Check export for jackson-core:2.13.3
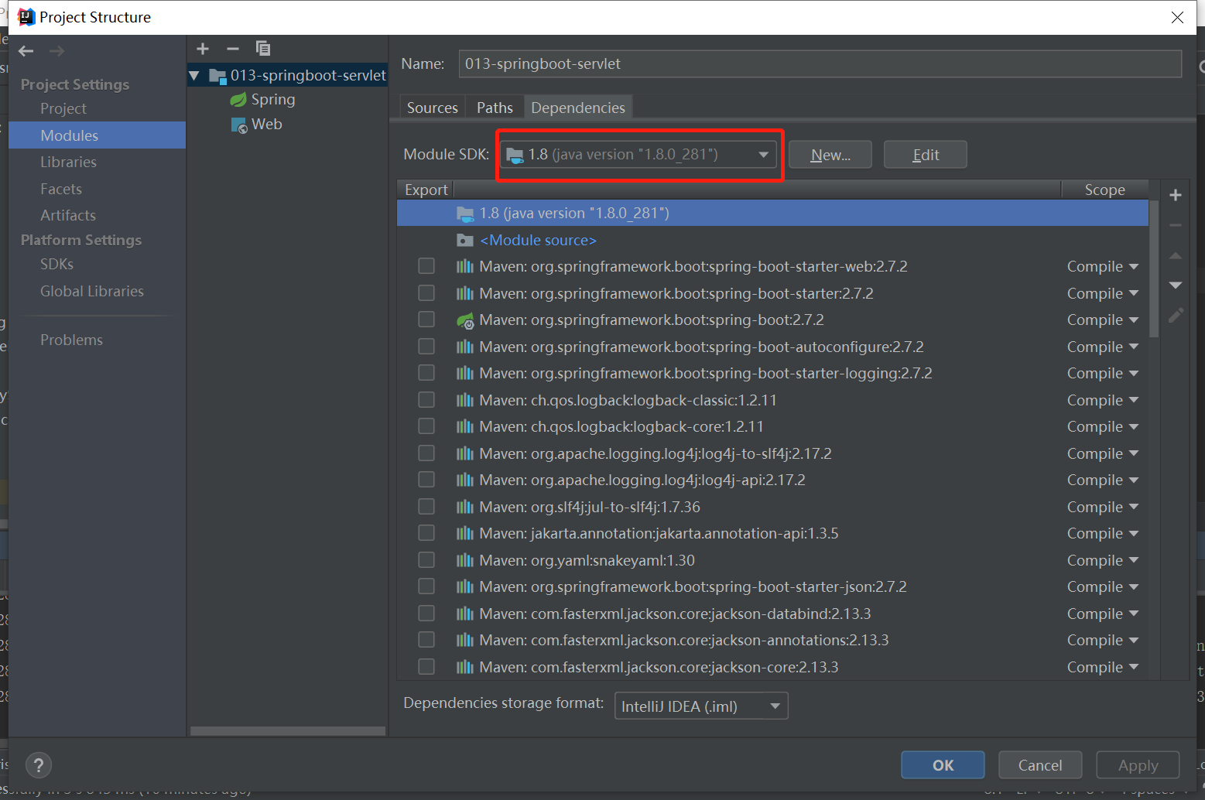1205x800 pixels. tap(426, 667)
